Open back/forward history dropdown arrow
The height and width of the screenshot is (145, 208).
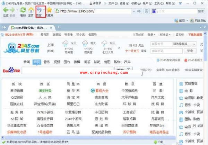click(x=17, y=10)
